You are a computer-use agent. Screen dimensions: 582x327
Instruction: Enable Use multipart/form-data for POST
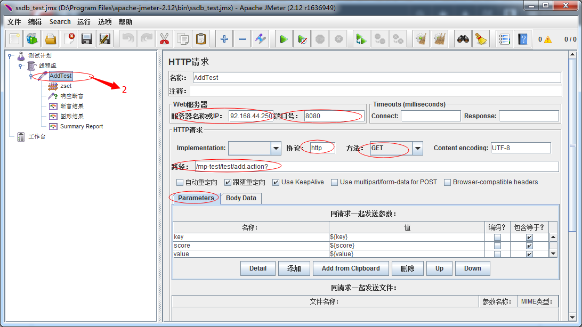click(334, 183)
